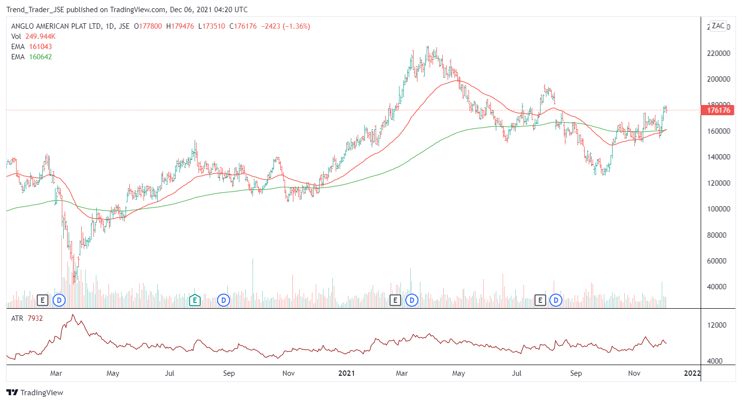Open the earnings E marker near March 2021

tap(395, 300)
